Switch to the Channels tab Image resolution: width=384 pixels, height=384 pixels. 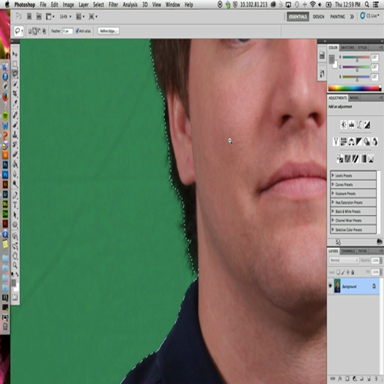tap(348, 251)
